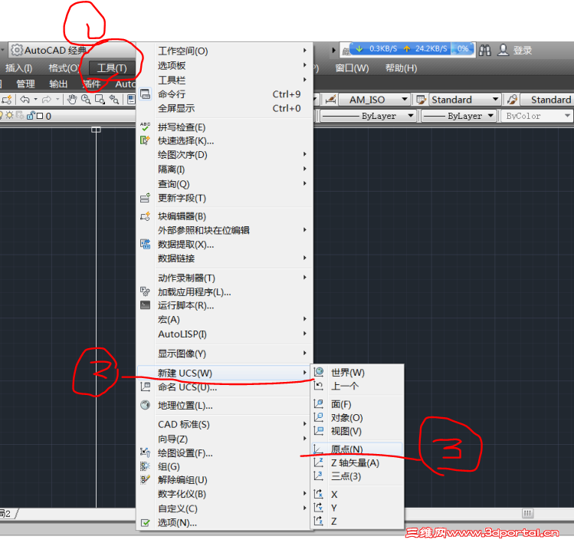Open the Standard table style dropdown
Image resolution: width=574 pixels, height=543 pixels.
464,100
